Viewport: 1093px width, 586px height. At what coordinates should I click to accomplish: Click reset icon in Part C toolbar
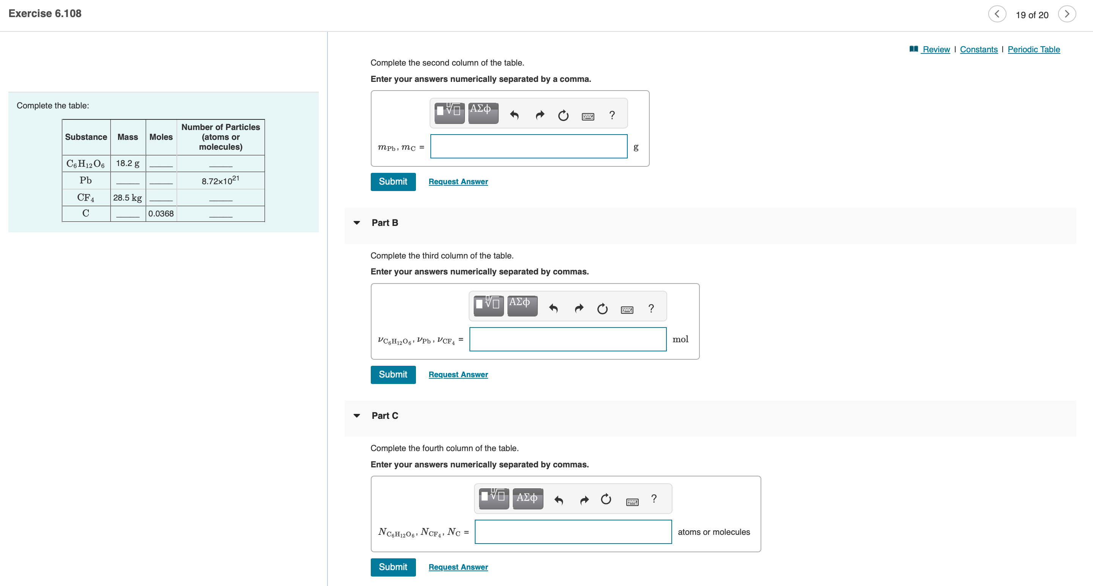point(606,499)
